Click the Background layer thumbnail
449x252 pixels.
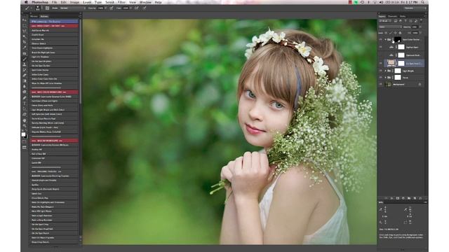pos(389,84)
